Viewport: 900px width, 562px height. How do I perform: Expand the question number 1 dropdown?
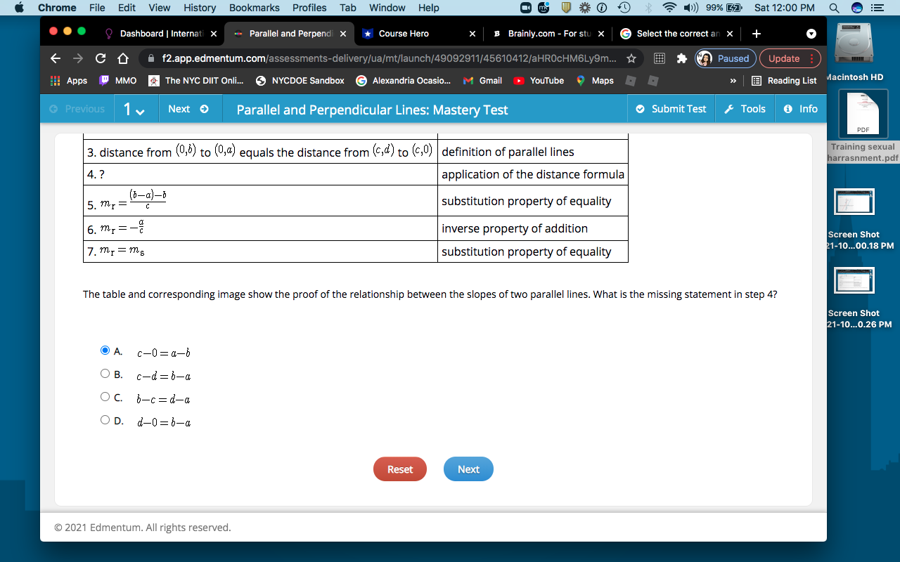134,109
